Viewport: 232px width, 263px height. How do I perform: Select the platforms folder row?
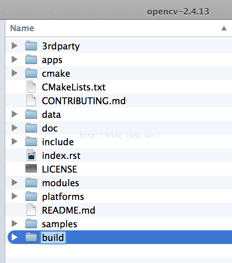119,196
